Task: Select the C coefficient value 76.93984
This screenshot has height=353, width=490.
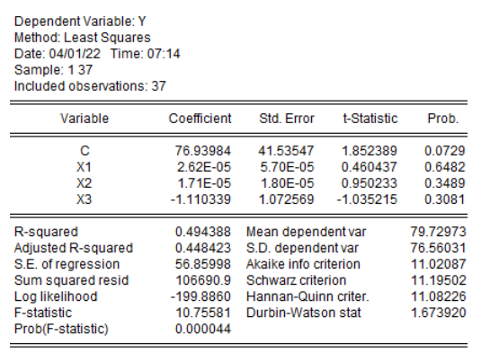Action: click(x=203, y=151)
